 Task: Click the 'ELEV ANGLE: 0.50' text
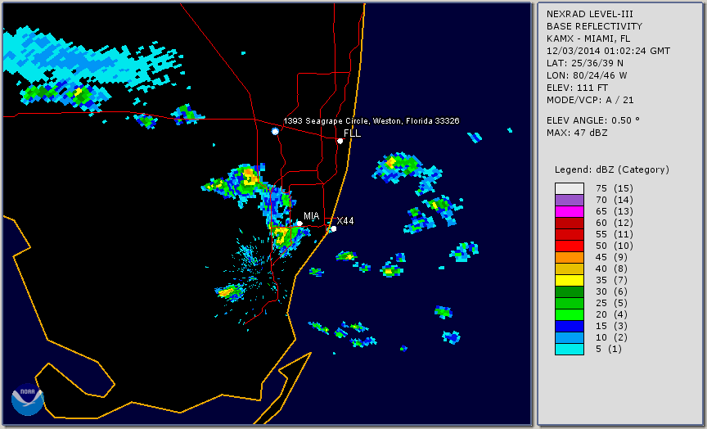click(593, 120)
